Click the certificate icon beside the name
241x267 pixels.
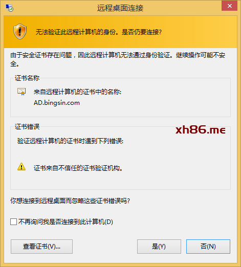tap(21, 92)
